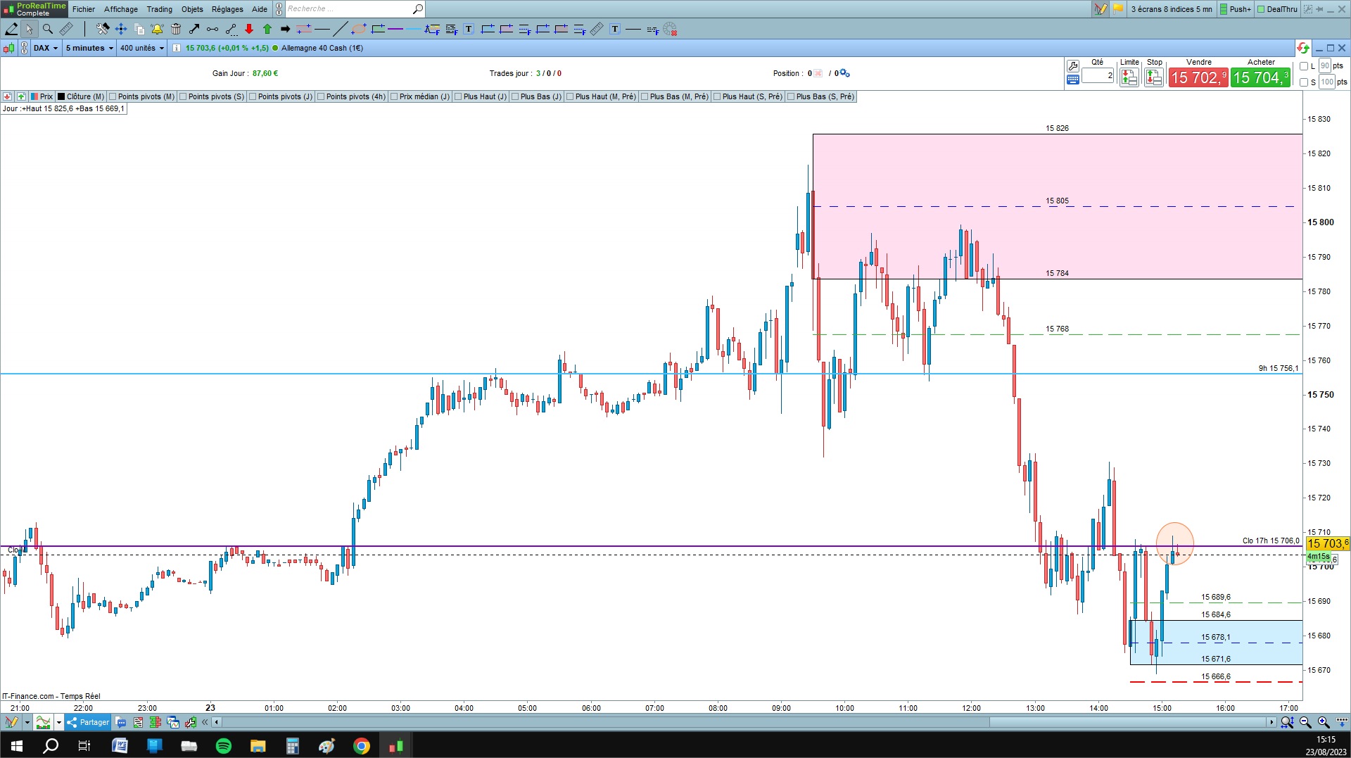This screenshot has width=1351, height=758.
Task: Enable the Points pivots (J) checkbox
Action: [x=253, y=96]
